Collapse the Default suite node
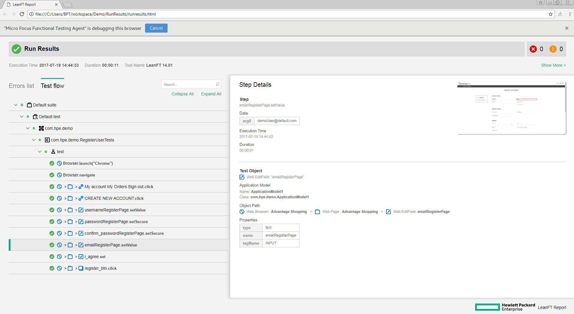Viewport: 574px width, 314px height. coord(16,105)
